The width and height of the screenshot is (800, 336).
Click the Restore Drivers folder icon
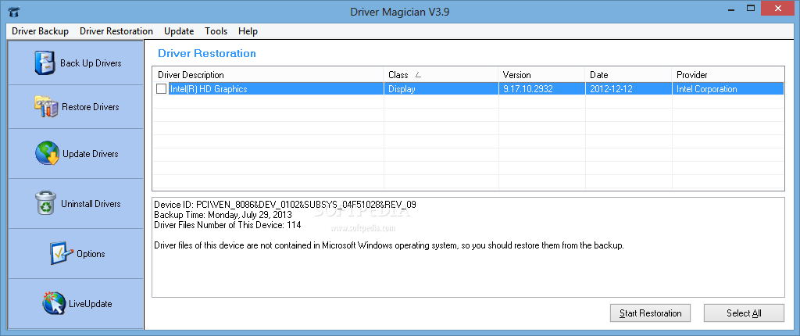46,107
